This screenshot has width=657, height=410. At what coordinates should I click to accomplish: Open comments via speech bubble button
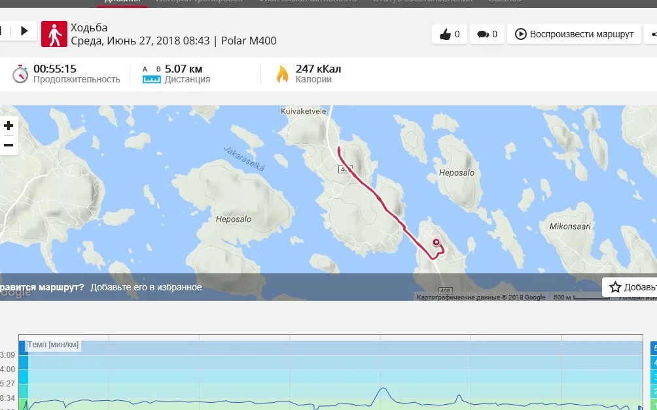tap(487, 34)
